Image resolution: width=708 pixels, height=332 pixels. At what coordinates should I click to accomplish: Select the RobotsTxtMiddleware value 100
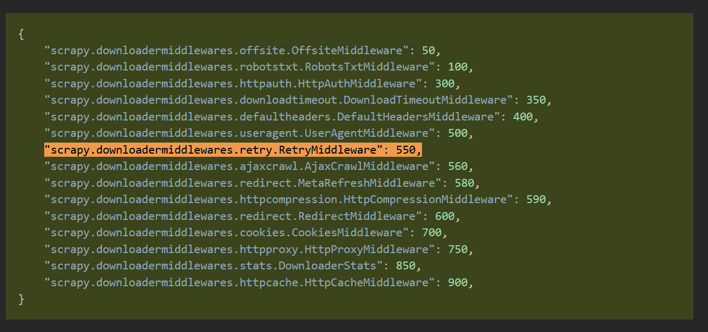[x=458, y=67]
